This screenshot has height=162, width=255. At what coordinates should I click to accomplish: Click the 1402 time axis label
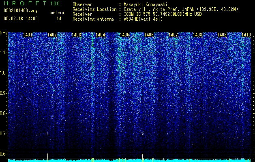(x=52, y=35)
